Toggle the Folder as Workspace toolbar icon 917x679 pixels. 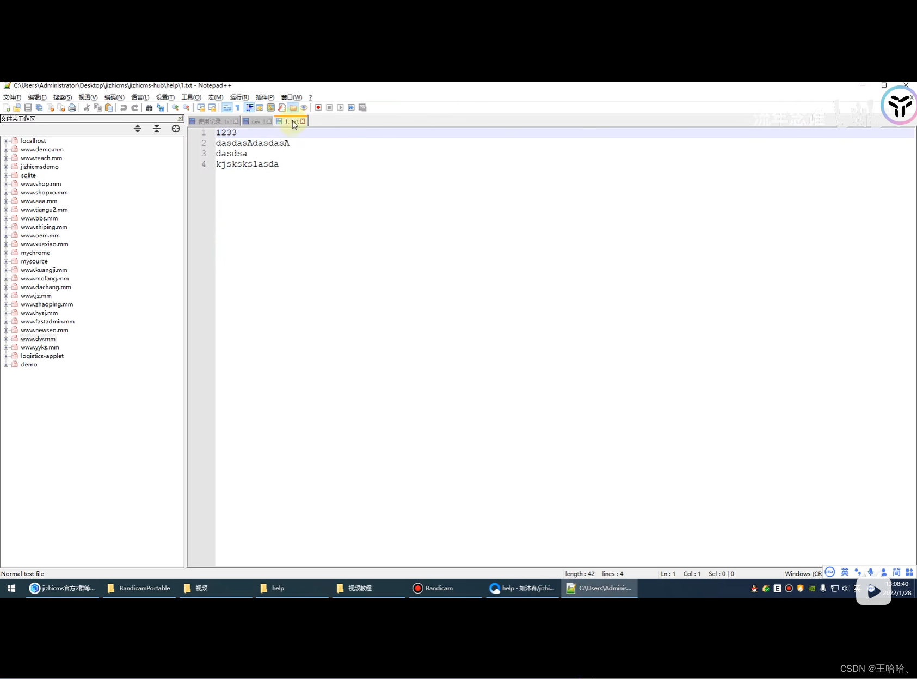293,107
